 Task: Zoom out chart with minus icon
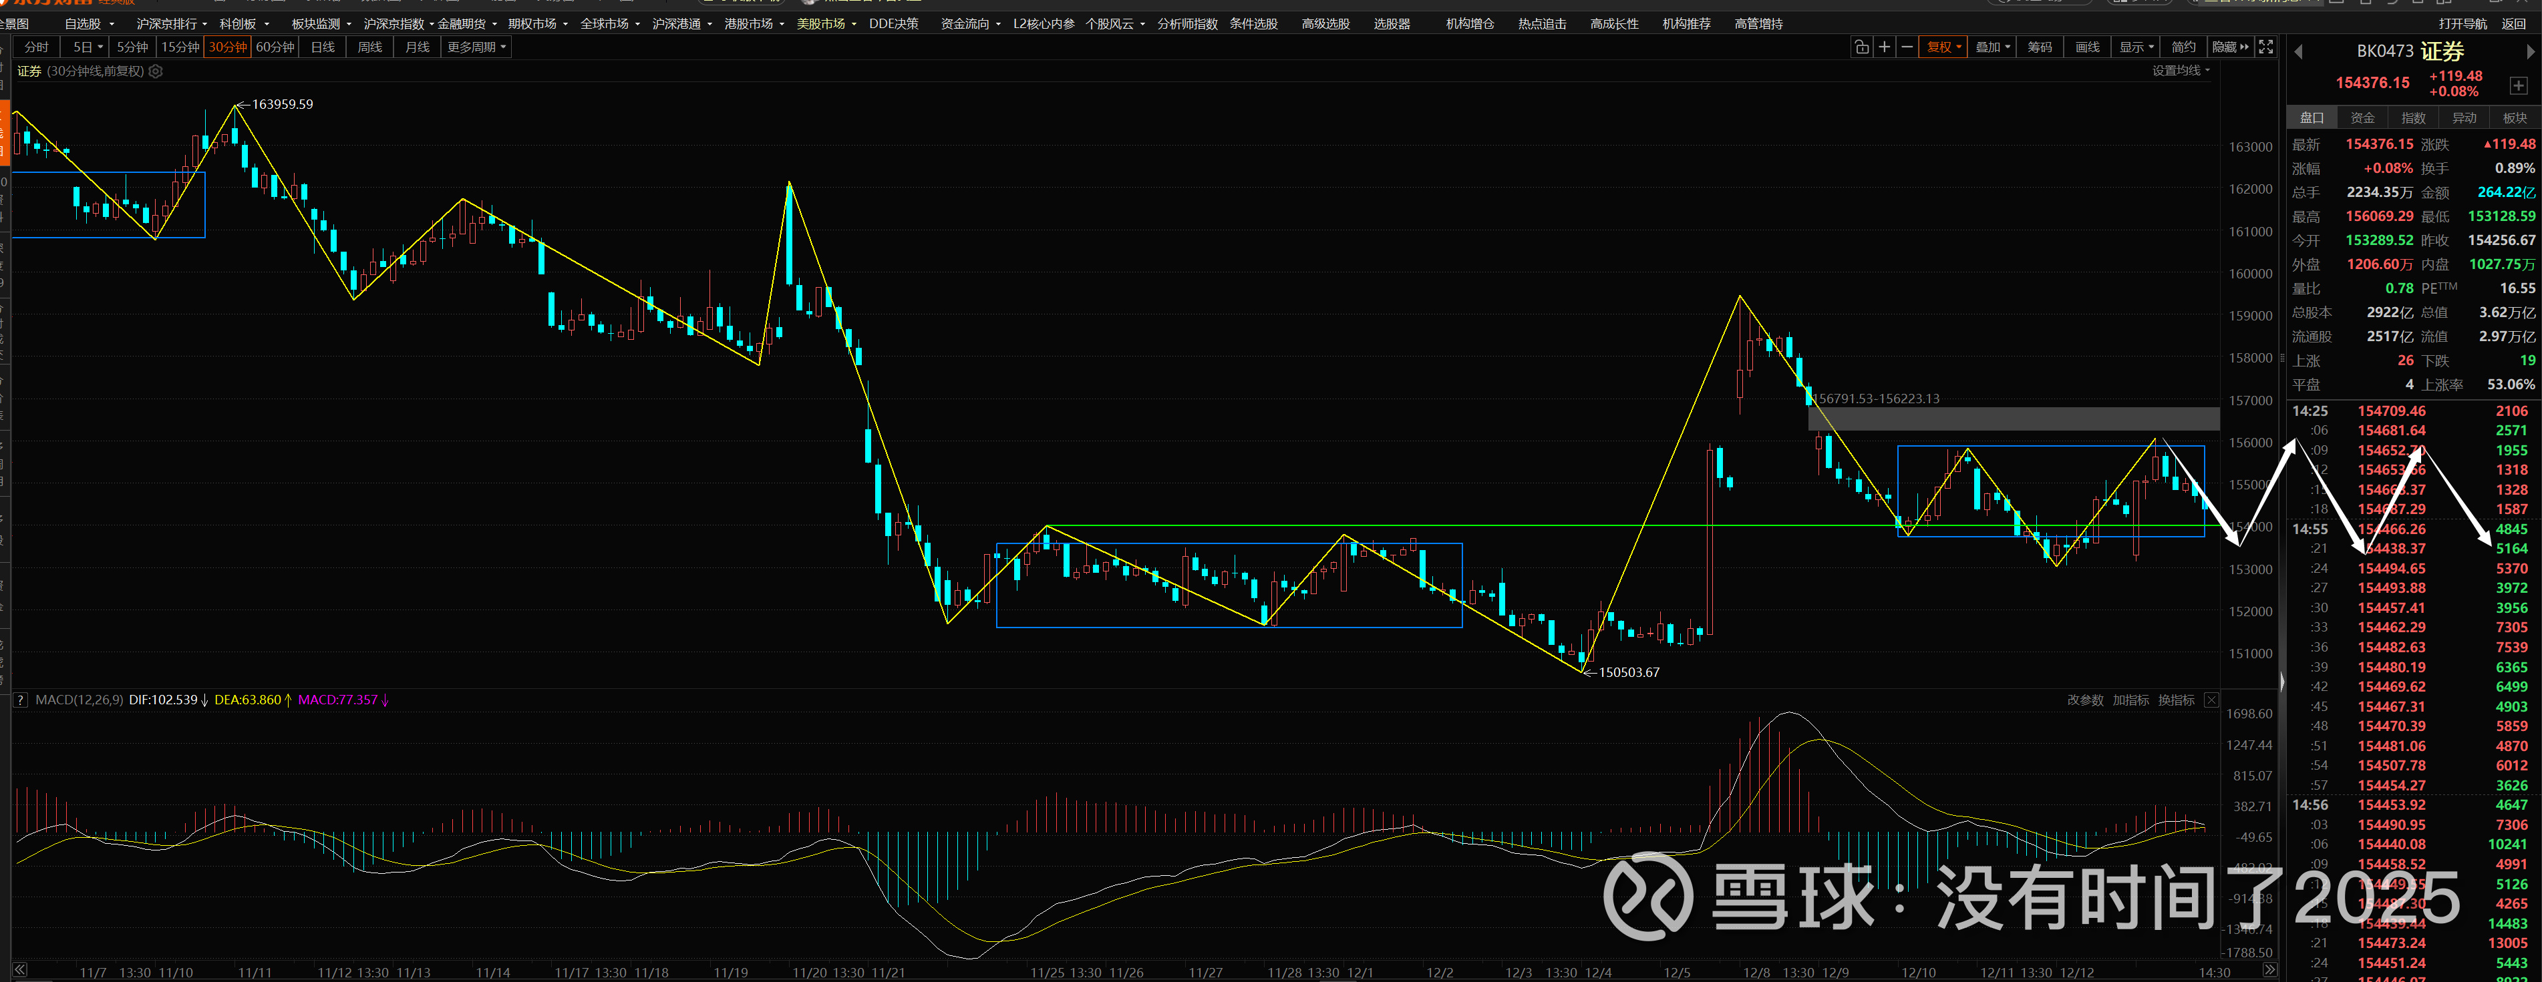click(x=1907, y=46)
